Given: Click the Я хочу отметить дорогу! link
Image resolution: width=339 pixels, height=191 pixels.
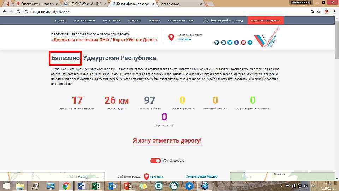Looking at the screenshot, I should point(167,140).
